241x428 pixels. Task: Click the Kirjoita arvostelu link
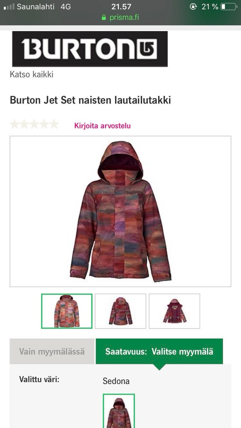coord(103,126)
